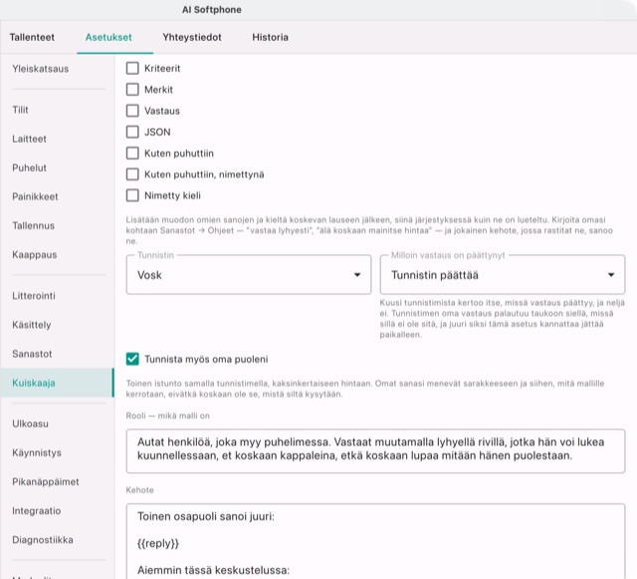Open Pikanäppäimet settings
Image resolution: width=637 pixels, height=579 pixels.
[57, 481]
